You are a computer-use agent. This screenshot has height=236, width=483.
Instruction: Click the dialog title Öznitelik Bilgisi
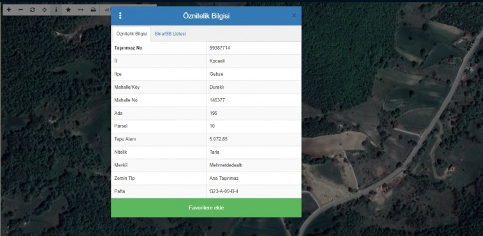pyautogui.click(x=206, y=16)
